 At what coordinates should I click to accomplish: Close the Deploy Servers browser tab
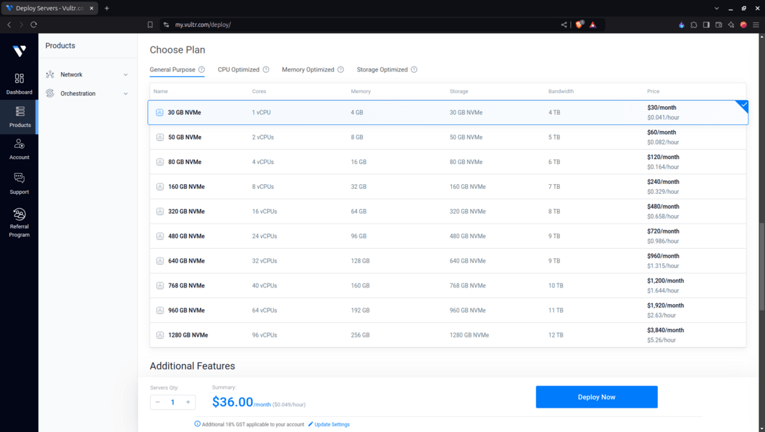(91, 8)
